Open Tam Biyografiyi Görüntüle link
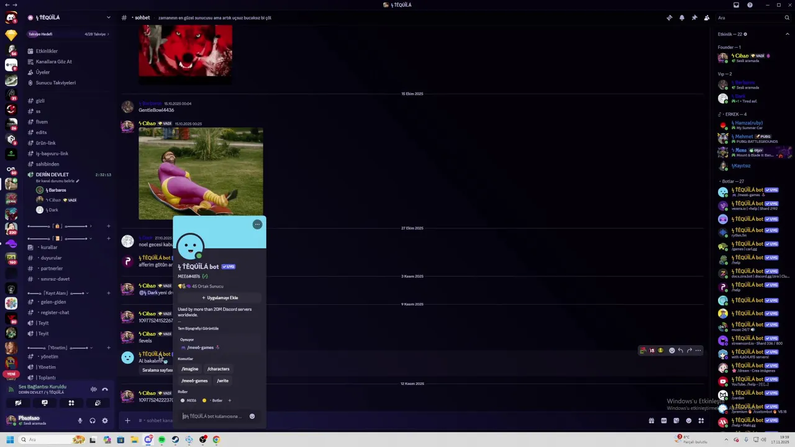Screen dimensions: 795x447 pyautogui.click(x=198, y=328)
